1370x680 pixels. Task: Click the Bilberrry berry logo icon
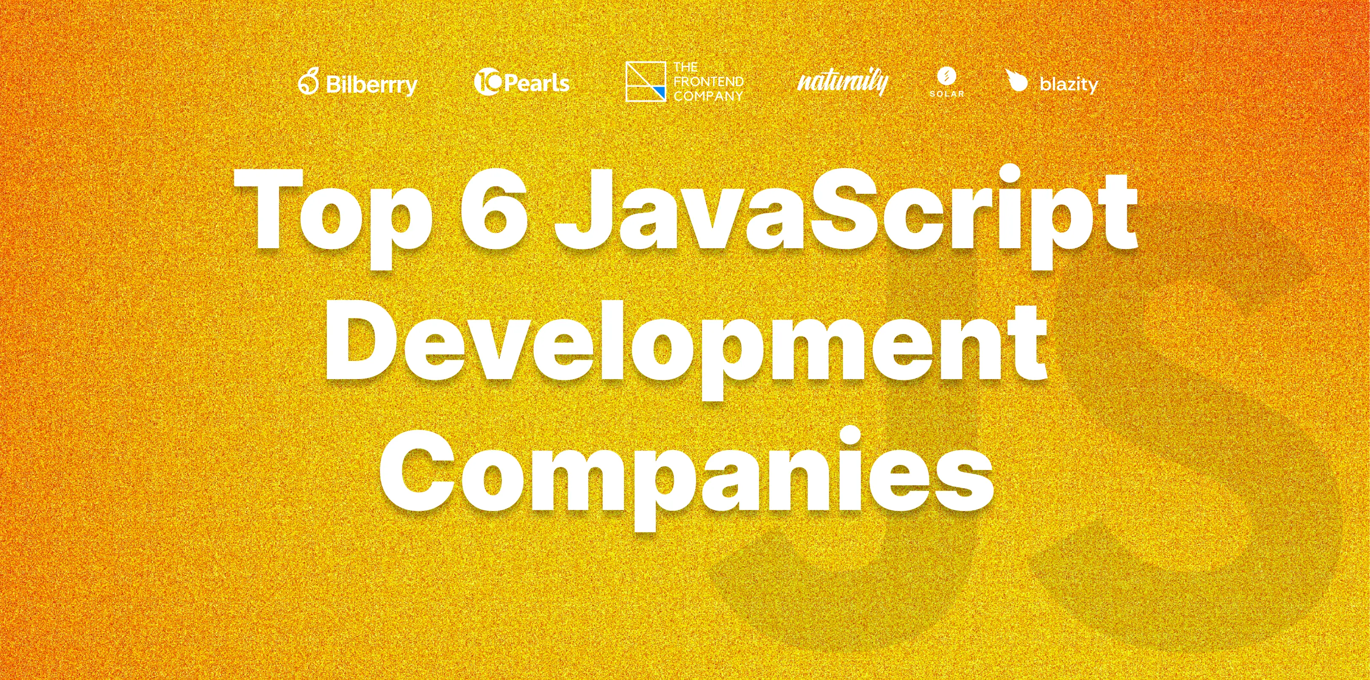click(x=308, y=82)
